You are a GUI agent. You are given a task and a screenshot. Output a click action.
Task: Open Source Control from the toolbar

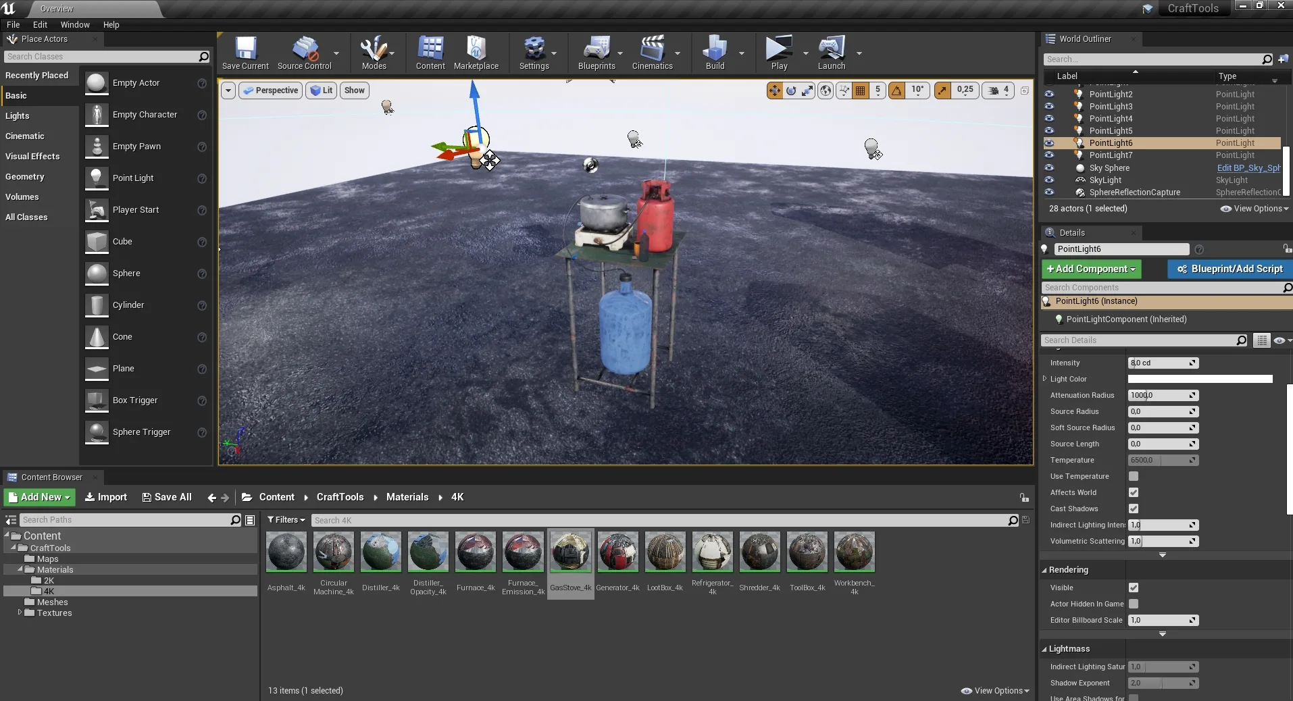coord(305,53)
